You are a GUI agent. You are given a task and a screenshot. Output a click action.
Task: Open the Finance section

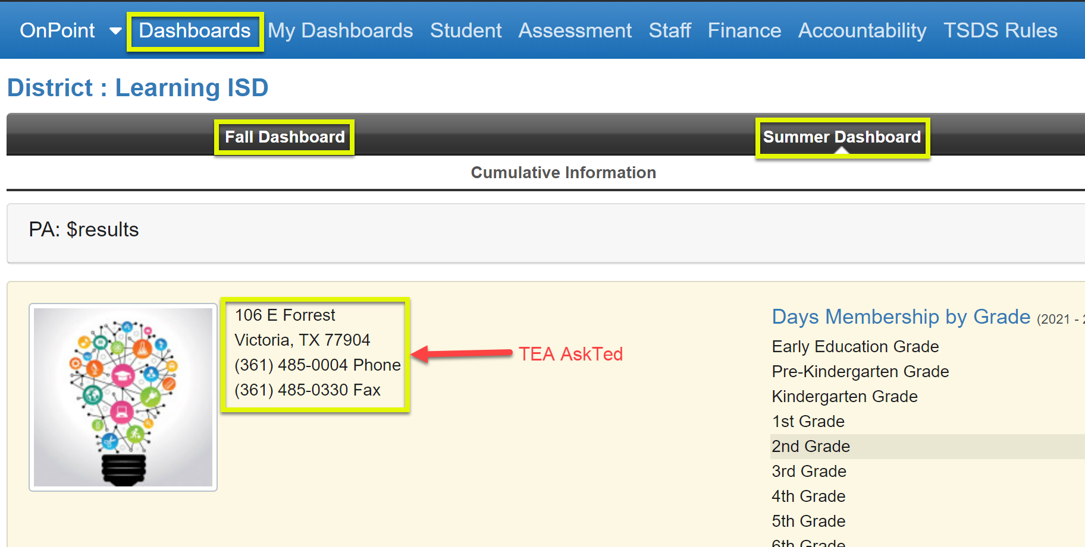[x=744, y=31]
